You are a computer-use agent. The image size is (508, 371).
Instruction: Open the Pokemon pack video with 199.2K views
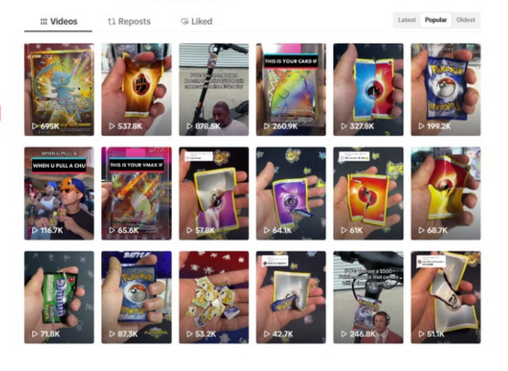[446, 90]
